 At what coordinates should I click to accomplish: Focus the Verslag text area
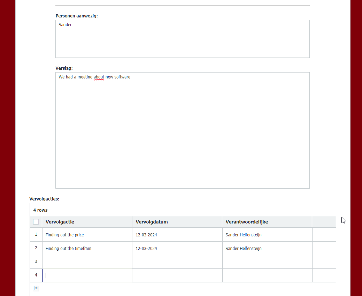[x=182, y=130]
